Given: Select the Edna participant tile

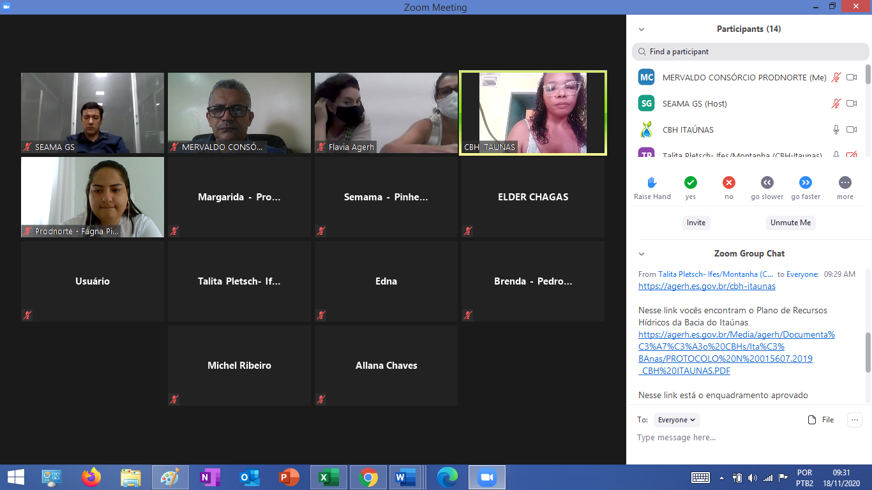Looking at the screenshot, I should 386,281.
